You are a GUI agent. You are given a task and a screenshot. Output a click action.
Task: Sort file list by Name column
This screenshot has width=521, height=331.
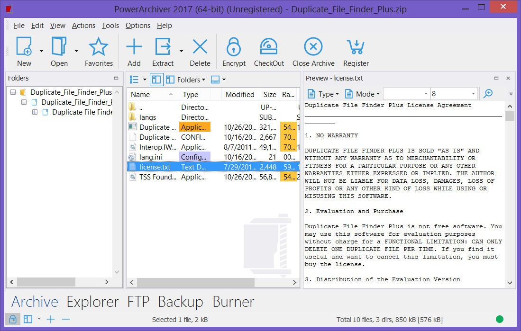(x=152, y=95)
